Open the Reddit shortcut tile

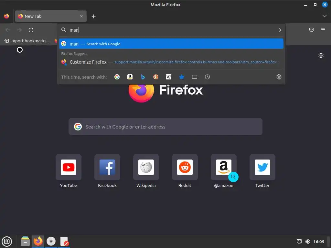point(185,171)
